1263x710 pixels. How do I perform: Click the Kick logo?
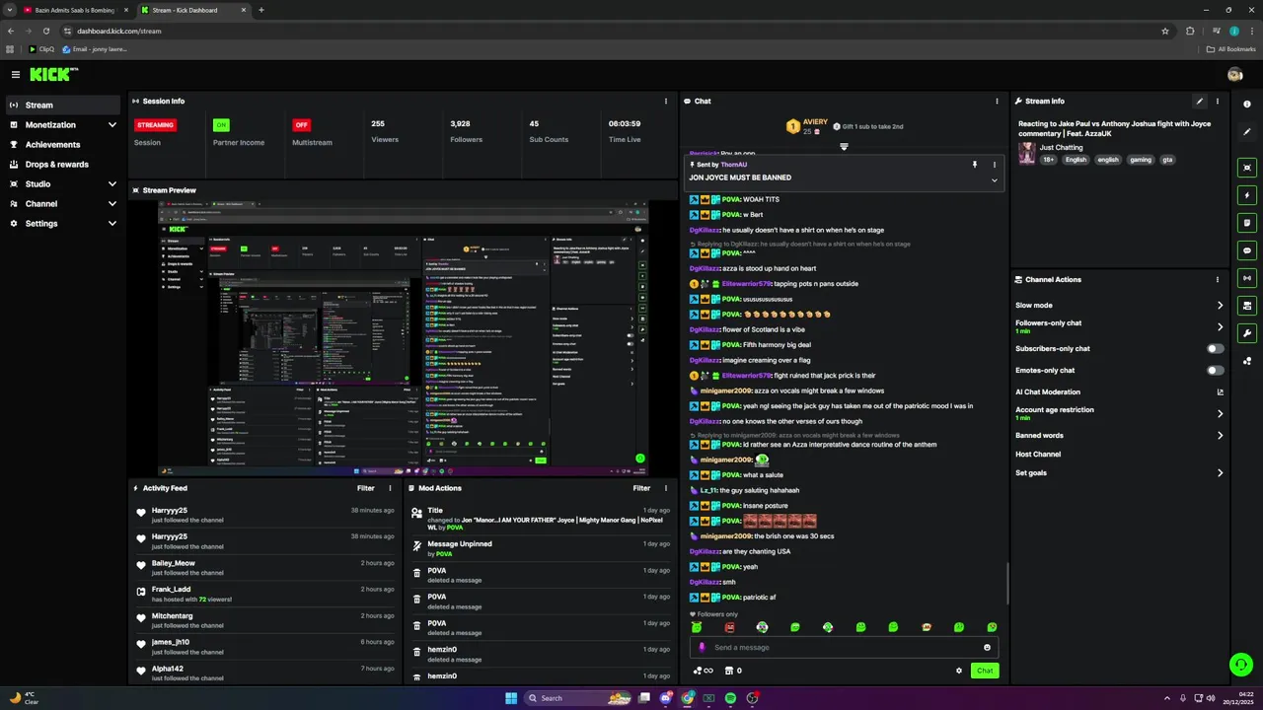(53, 74)
